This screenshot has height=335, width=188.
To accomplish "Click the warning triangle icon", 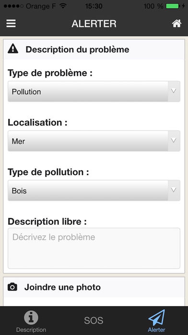I will click(x=13, y=49).
